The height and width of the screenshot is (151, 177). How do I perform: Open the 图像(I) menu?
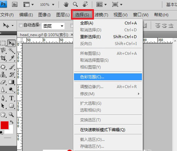click(44, 15)
